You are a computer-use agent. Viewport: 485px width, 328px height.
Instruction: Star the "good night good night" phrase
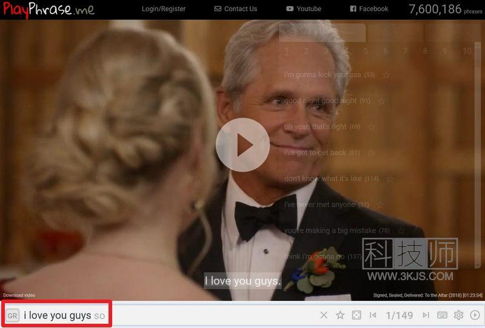pyautogui.click(x=381, y=101)
